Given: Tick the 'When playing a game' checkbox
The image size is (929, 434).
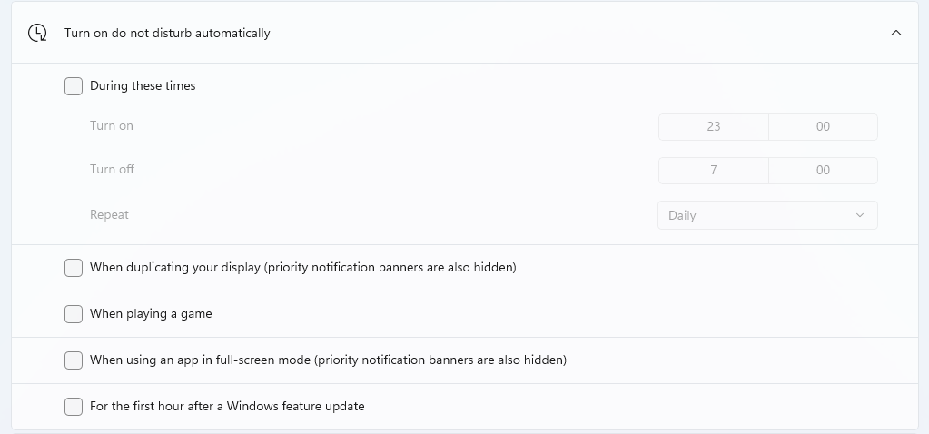Looking at the screenshot, I should [74, 314].
